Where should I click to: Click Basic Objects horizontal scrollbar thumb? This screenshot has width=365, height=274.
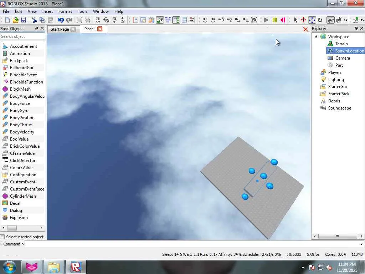click(x=12, y=228)
